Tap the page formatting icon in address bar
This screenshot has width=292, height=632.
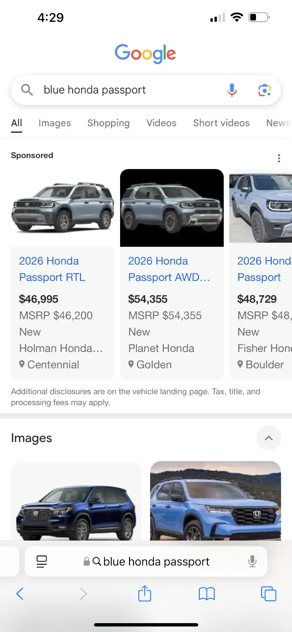[41, 561]
